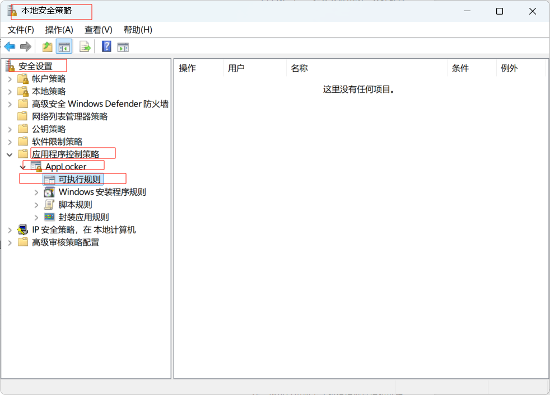Image resolution: width=550 pixels, height=395 pixels.
Task: Sort by the 例外 column header
Action: tap(521, 68)
